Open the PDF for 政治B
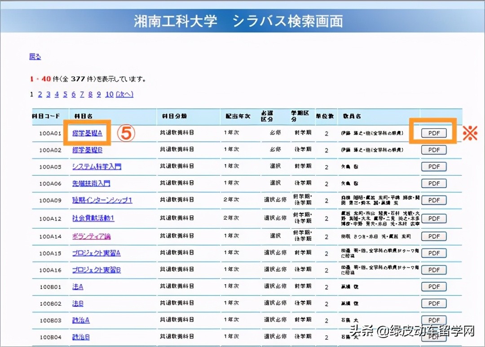 [433, 337]
